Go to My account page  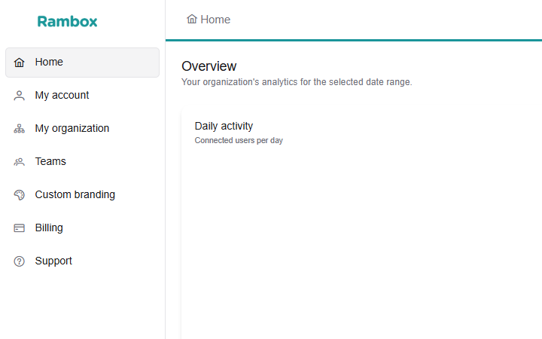click(x=82, y=96)
